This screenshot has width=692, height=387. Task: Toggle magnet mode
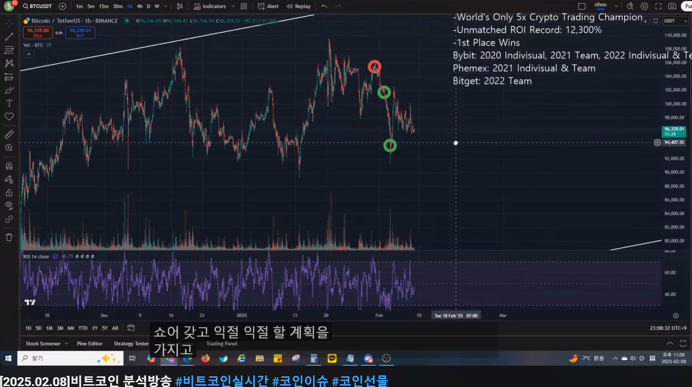coord(9,166)
